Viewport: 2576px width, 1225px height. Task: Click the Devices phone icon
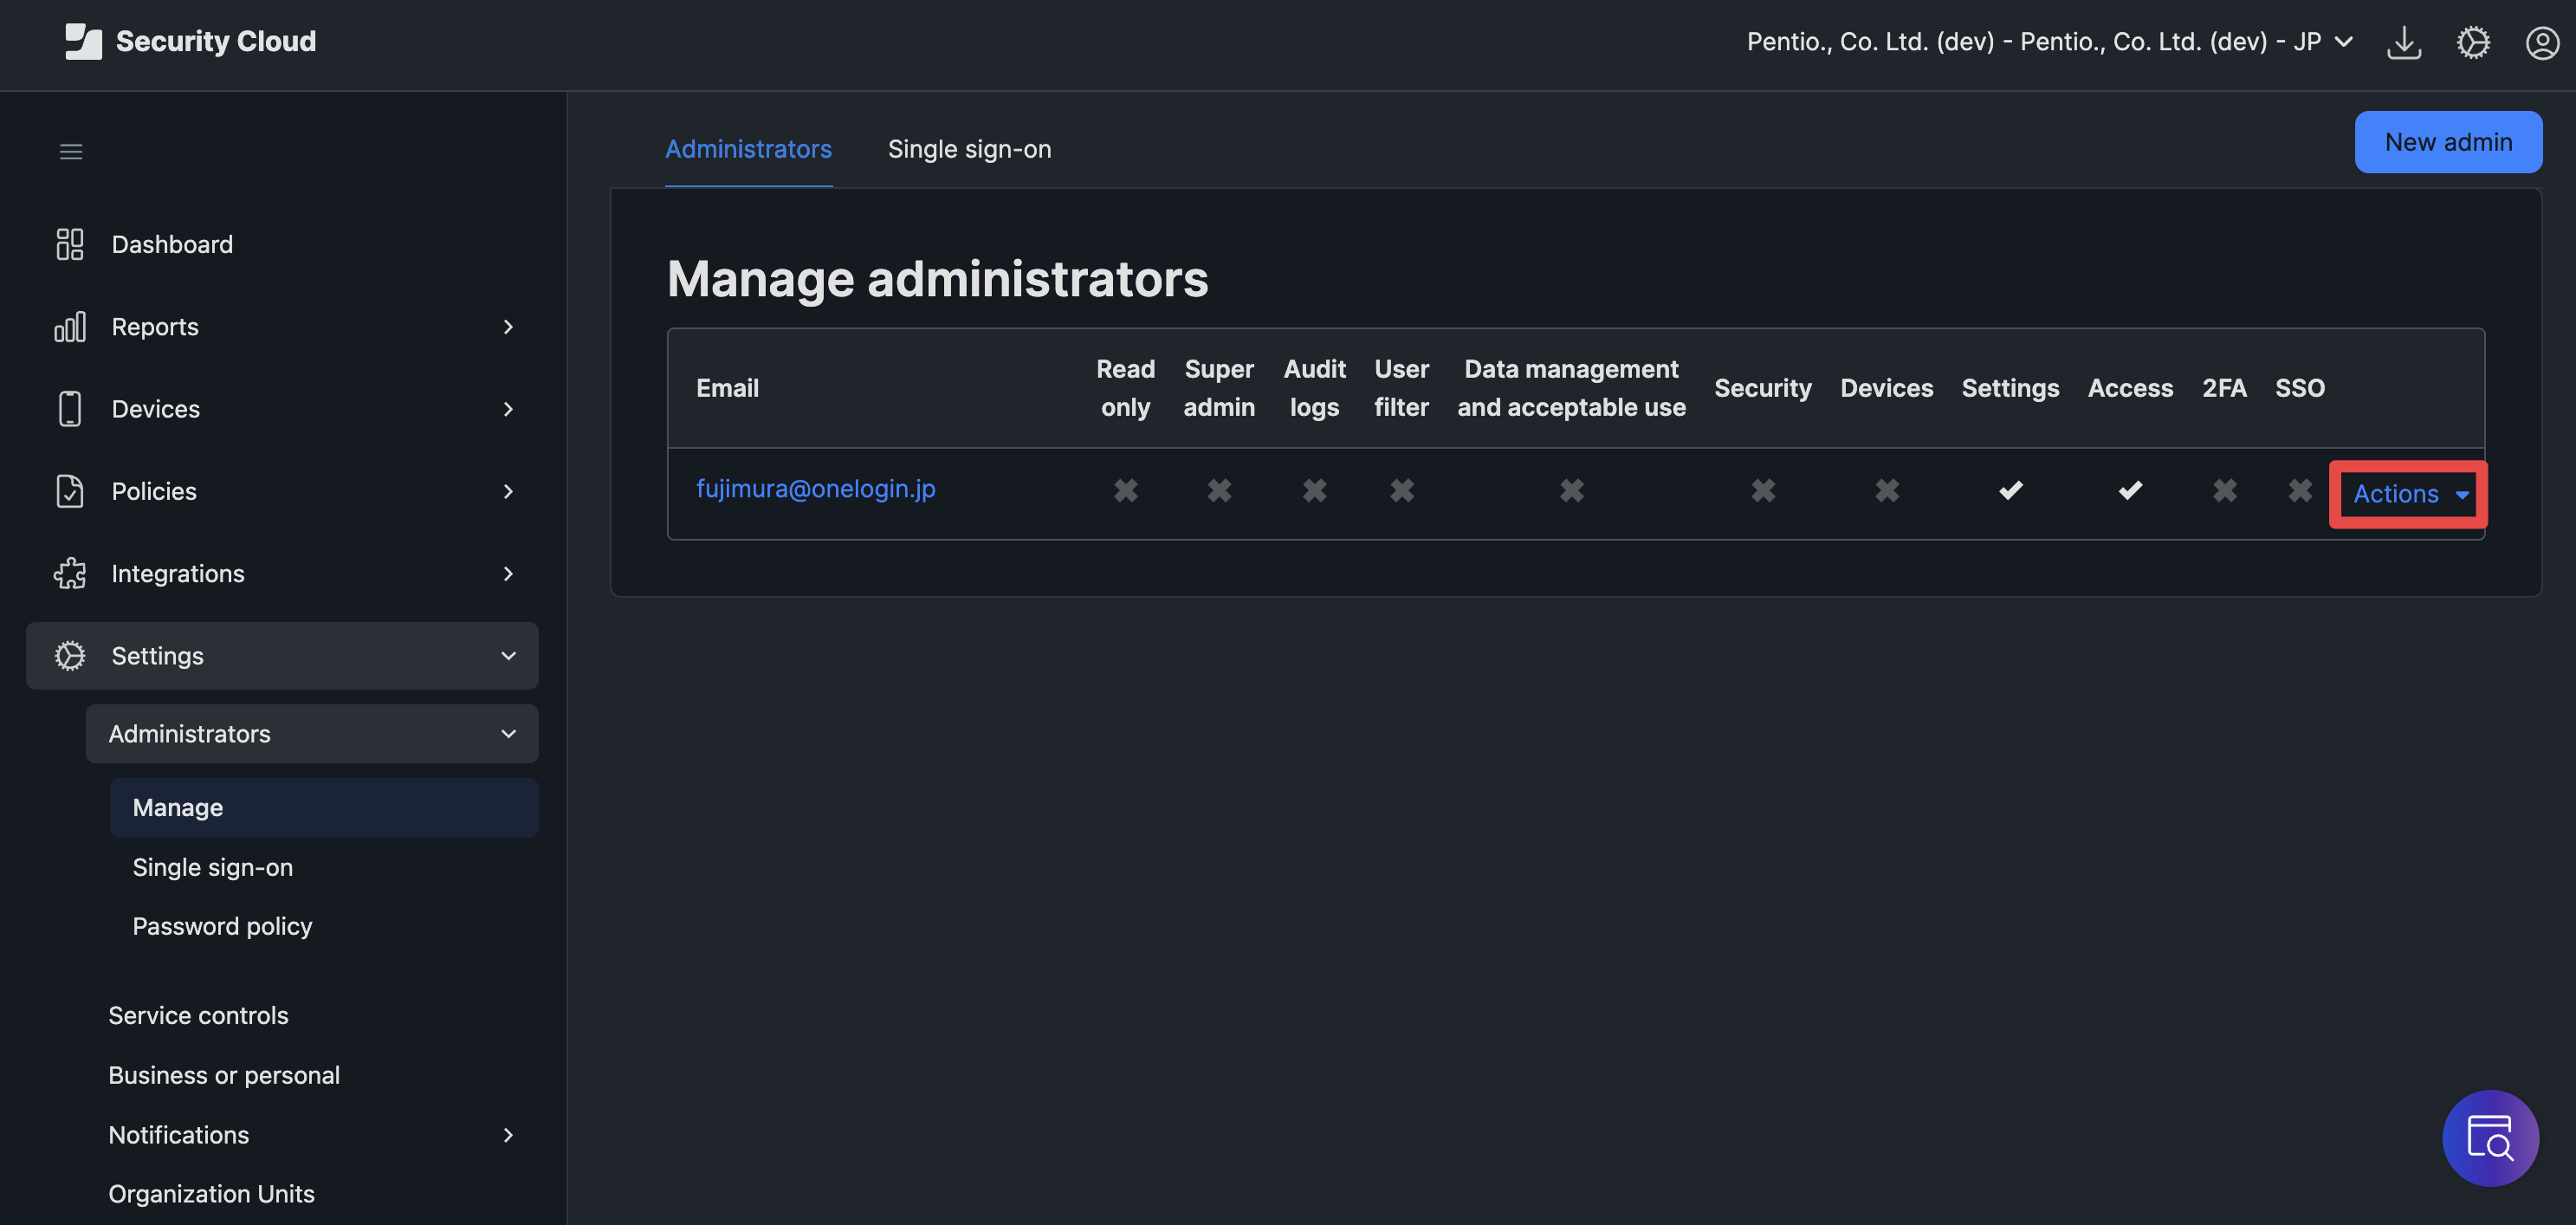(70, 409)
